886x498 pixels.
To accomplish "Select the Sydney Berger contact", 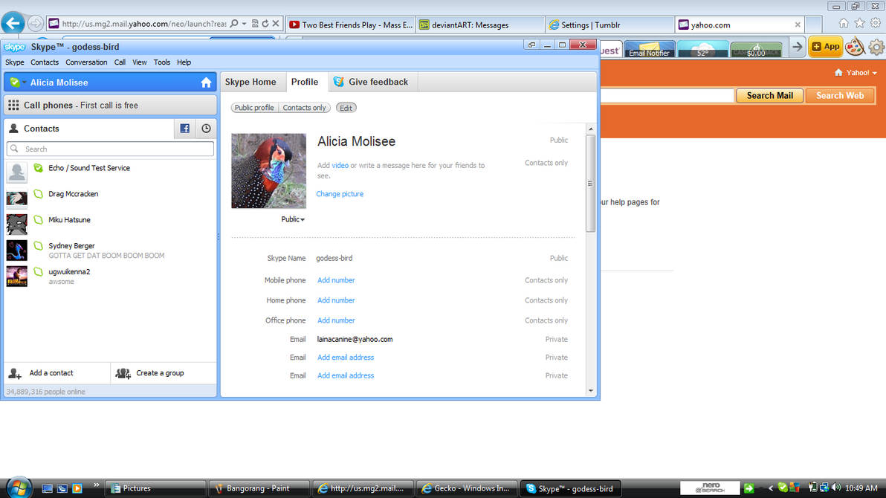I will click(110, 250).
